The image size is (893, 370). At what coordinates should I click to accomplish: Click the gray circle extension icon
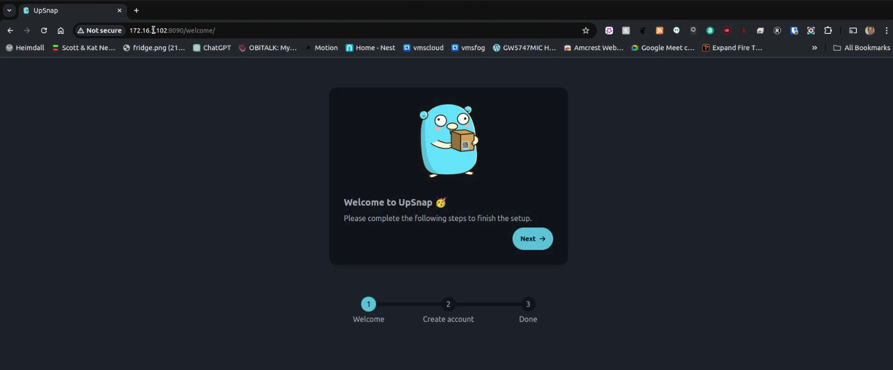(x=693, y=30)
